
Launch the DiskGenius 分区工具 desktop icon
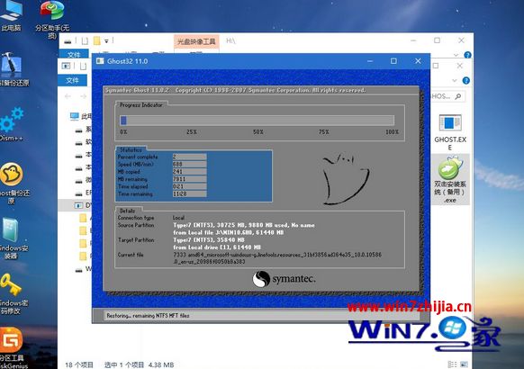(12, 348)
